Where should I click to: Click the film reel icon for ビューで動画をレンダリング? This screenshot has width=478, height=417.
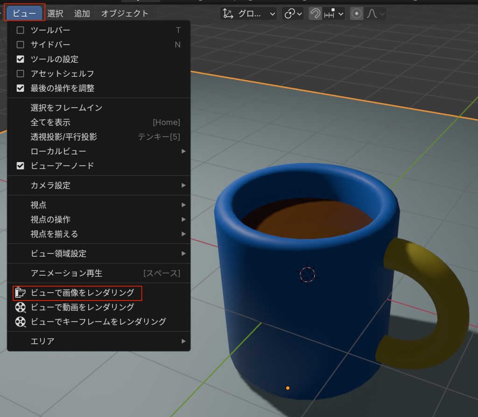tap(20, 308)
